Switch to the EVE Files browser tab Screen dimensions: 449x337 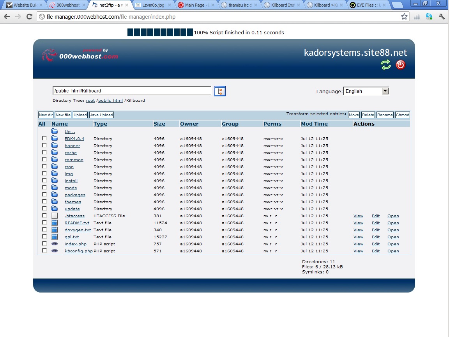tap(368, 5)
